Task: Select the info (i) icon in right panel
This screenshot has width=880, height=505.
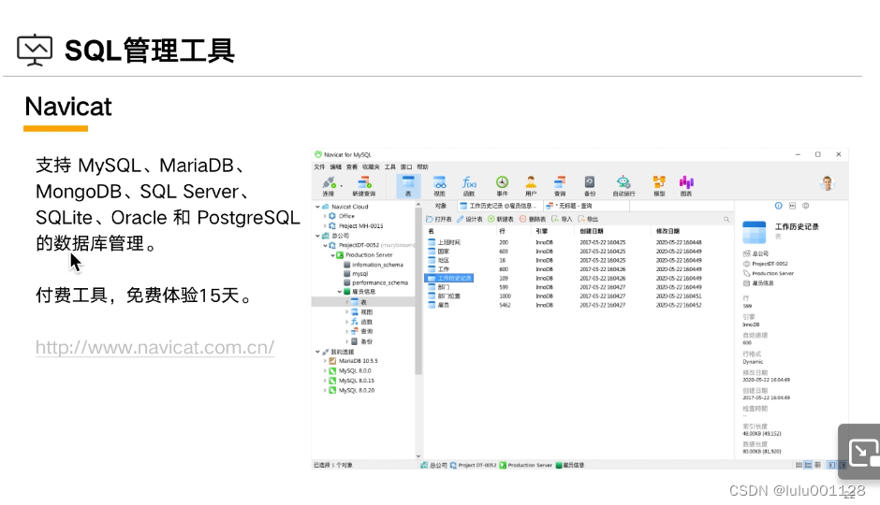Action: [x=778, y=206]
